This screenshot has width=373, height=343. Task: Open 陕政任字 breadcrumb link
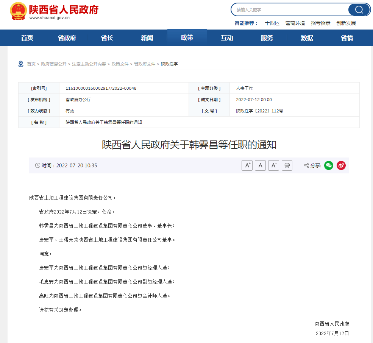click(x=169, y=64)
